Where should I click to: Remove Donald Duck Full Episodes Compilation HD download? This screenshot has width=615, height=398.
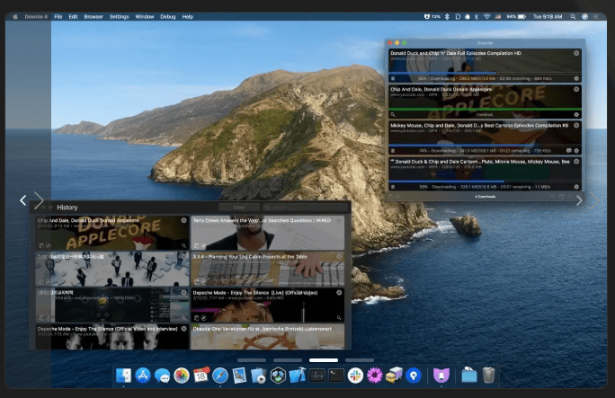pos(576,53)
